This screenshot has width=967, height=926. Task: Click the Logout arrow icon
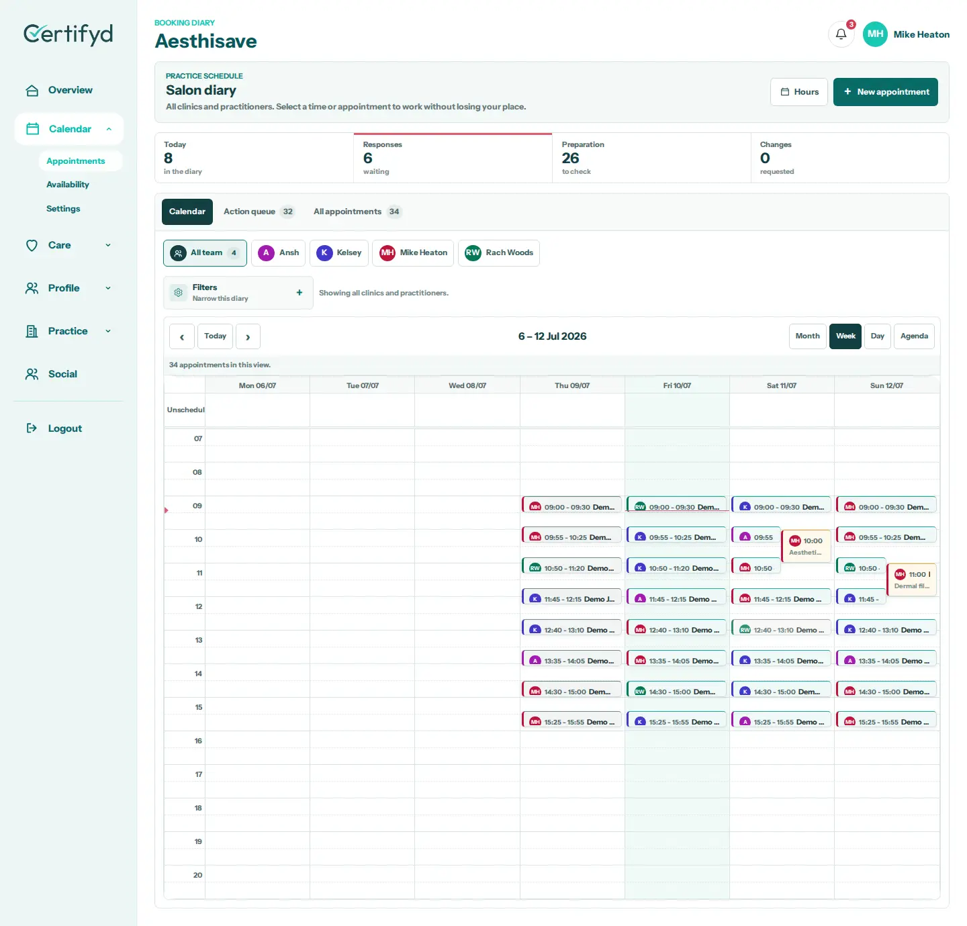(x=32, y=428)
